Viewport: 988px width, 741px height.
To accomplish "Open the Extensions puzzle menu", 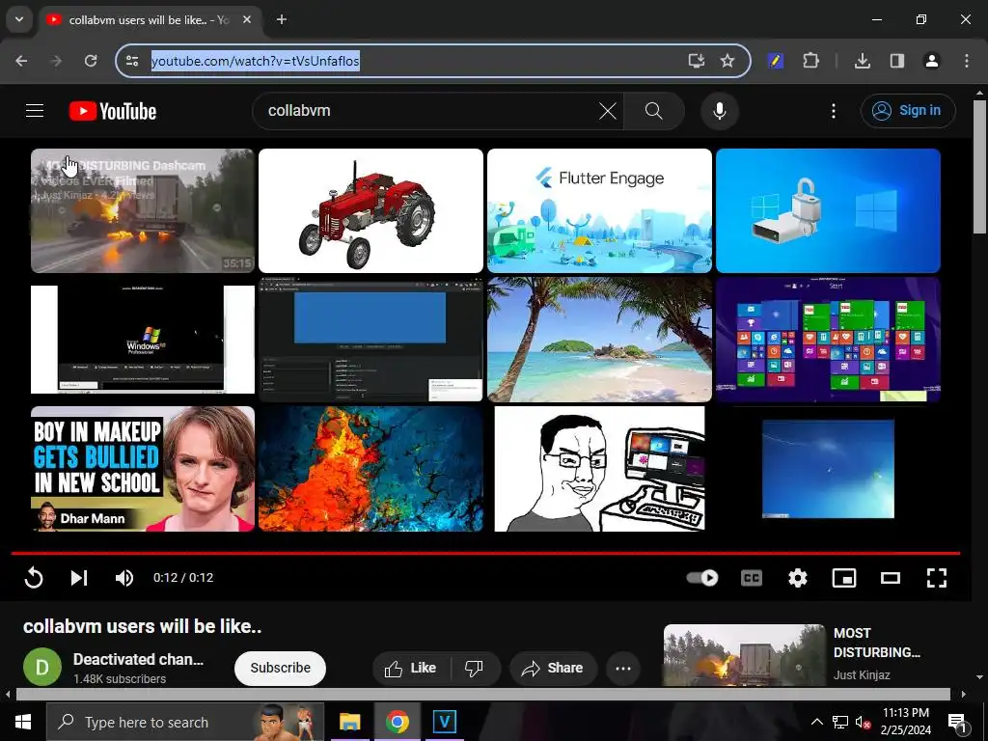I will [x=810, y=61].
